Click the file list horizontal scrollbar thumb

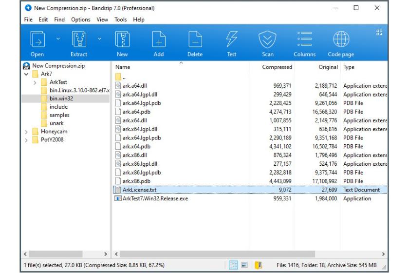coord(217,254)
